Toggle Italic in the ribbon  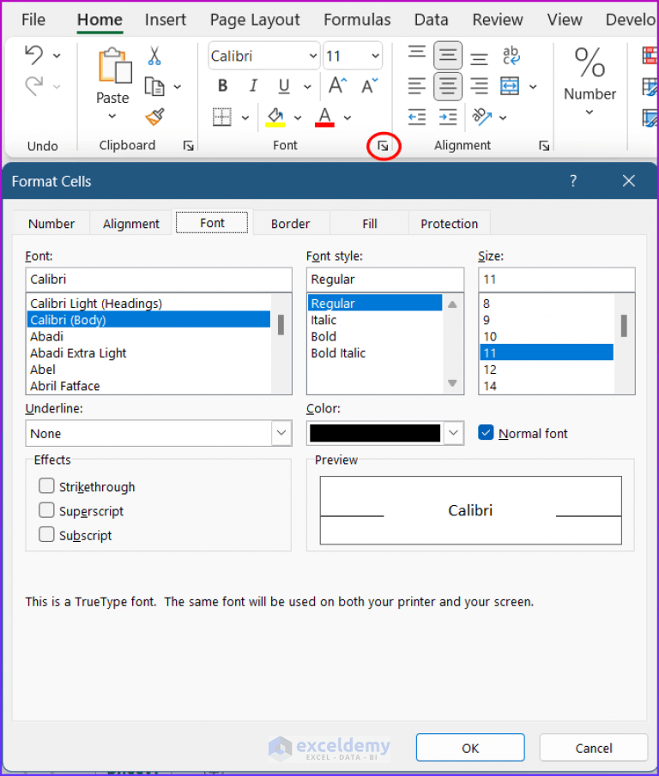pos(253,86)
